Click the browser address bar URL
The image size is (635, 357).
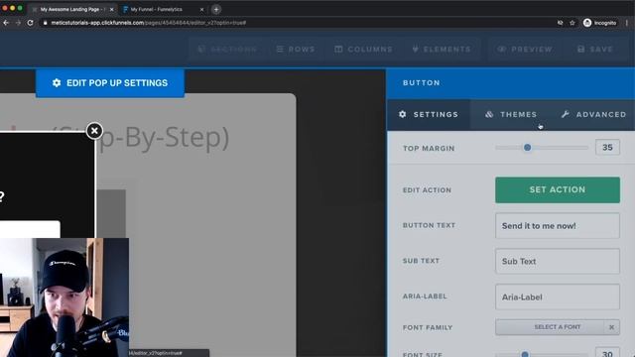tap(149, 23)
